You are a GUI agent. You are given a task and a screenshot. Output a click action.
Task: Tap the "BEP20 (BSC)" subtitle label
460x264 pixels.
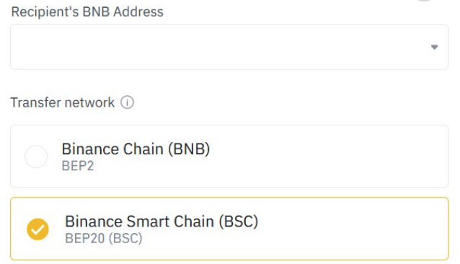(104, 238)
